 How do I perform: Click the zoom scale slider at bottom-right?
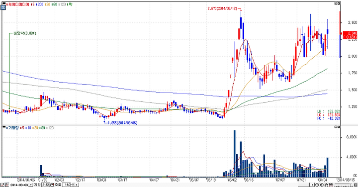tap(343, 185)
